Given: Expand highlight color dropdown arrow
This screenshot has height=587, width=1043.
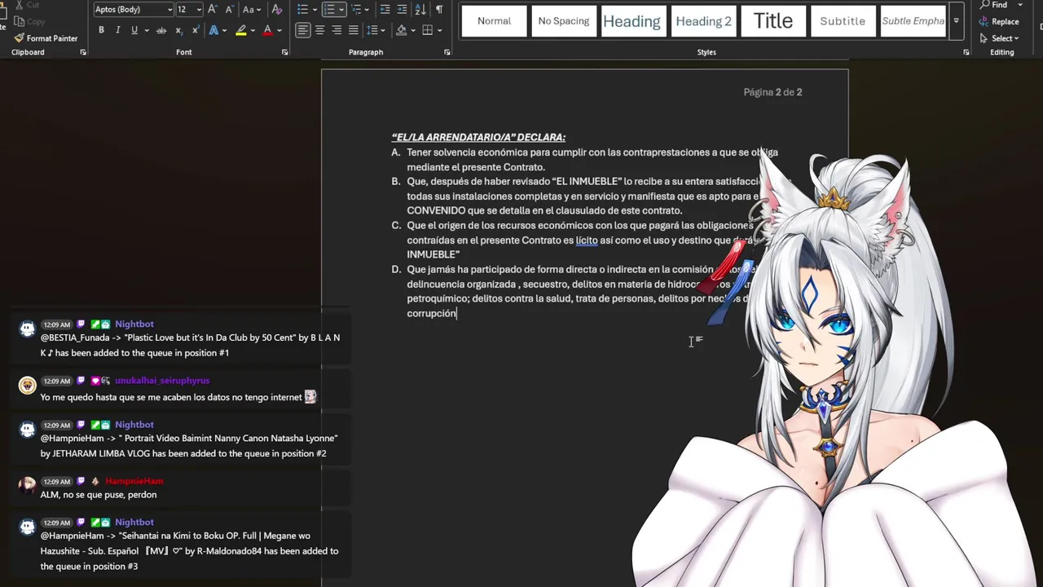Looking at the screenshot, I should (253, 30).
